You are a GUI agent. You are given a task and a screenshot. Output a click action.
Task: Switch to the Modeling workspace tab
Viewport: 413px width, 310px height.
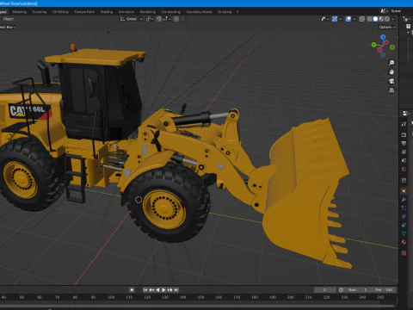click(20, 12)
